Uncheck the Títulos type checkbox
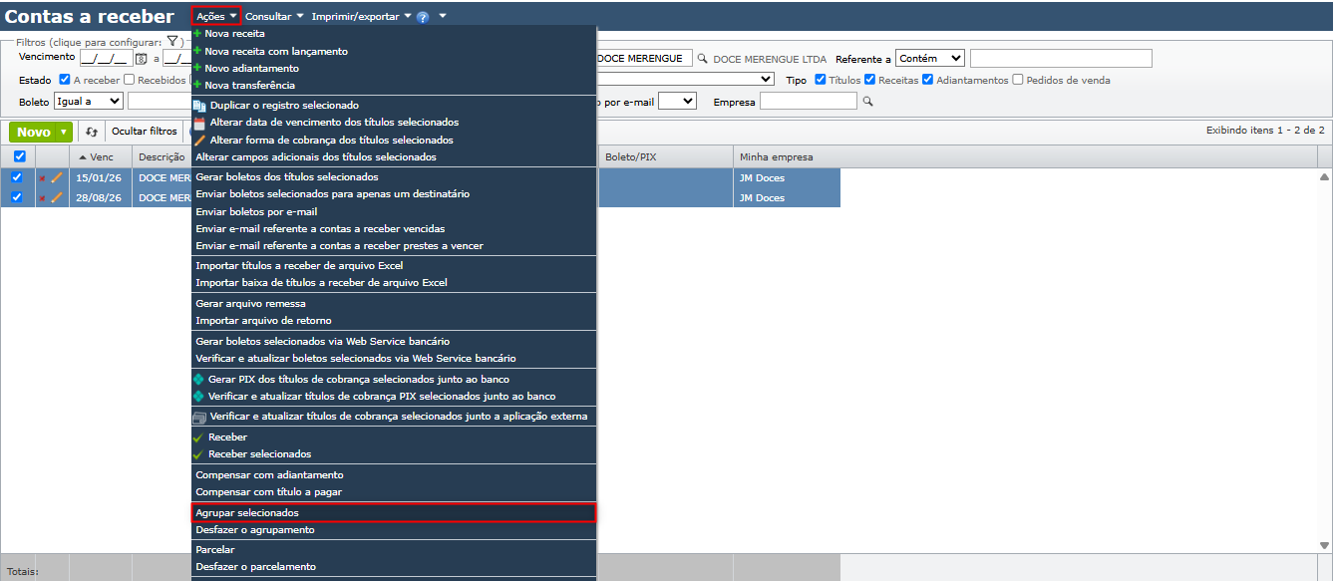The image size is (1335, 581). 821,80
